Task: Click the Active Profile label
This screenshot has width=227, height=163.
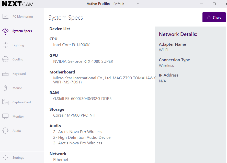Action: [98, 4]
